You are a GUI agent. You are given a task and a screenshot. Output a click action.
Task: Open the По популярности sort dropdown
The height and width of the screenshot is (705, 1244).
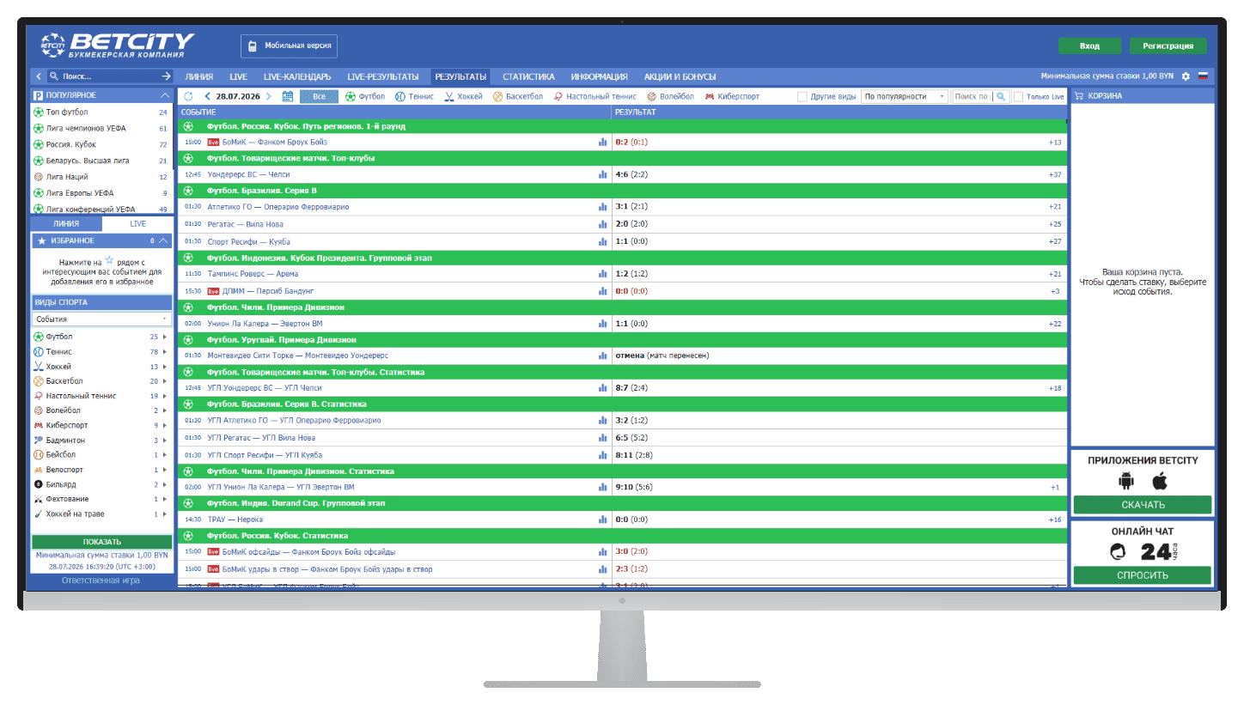coord(905,97)
